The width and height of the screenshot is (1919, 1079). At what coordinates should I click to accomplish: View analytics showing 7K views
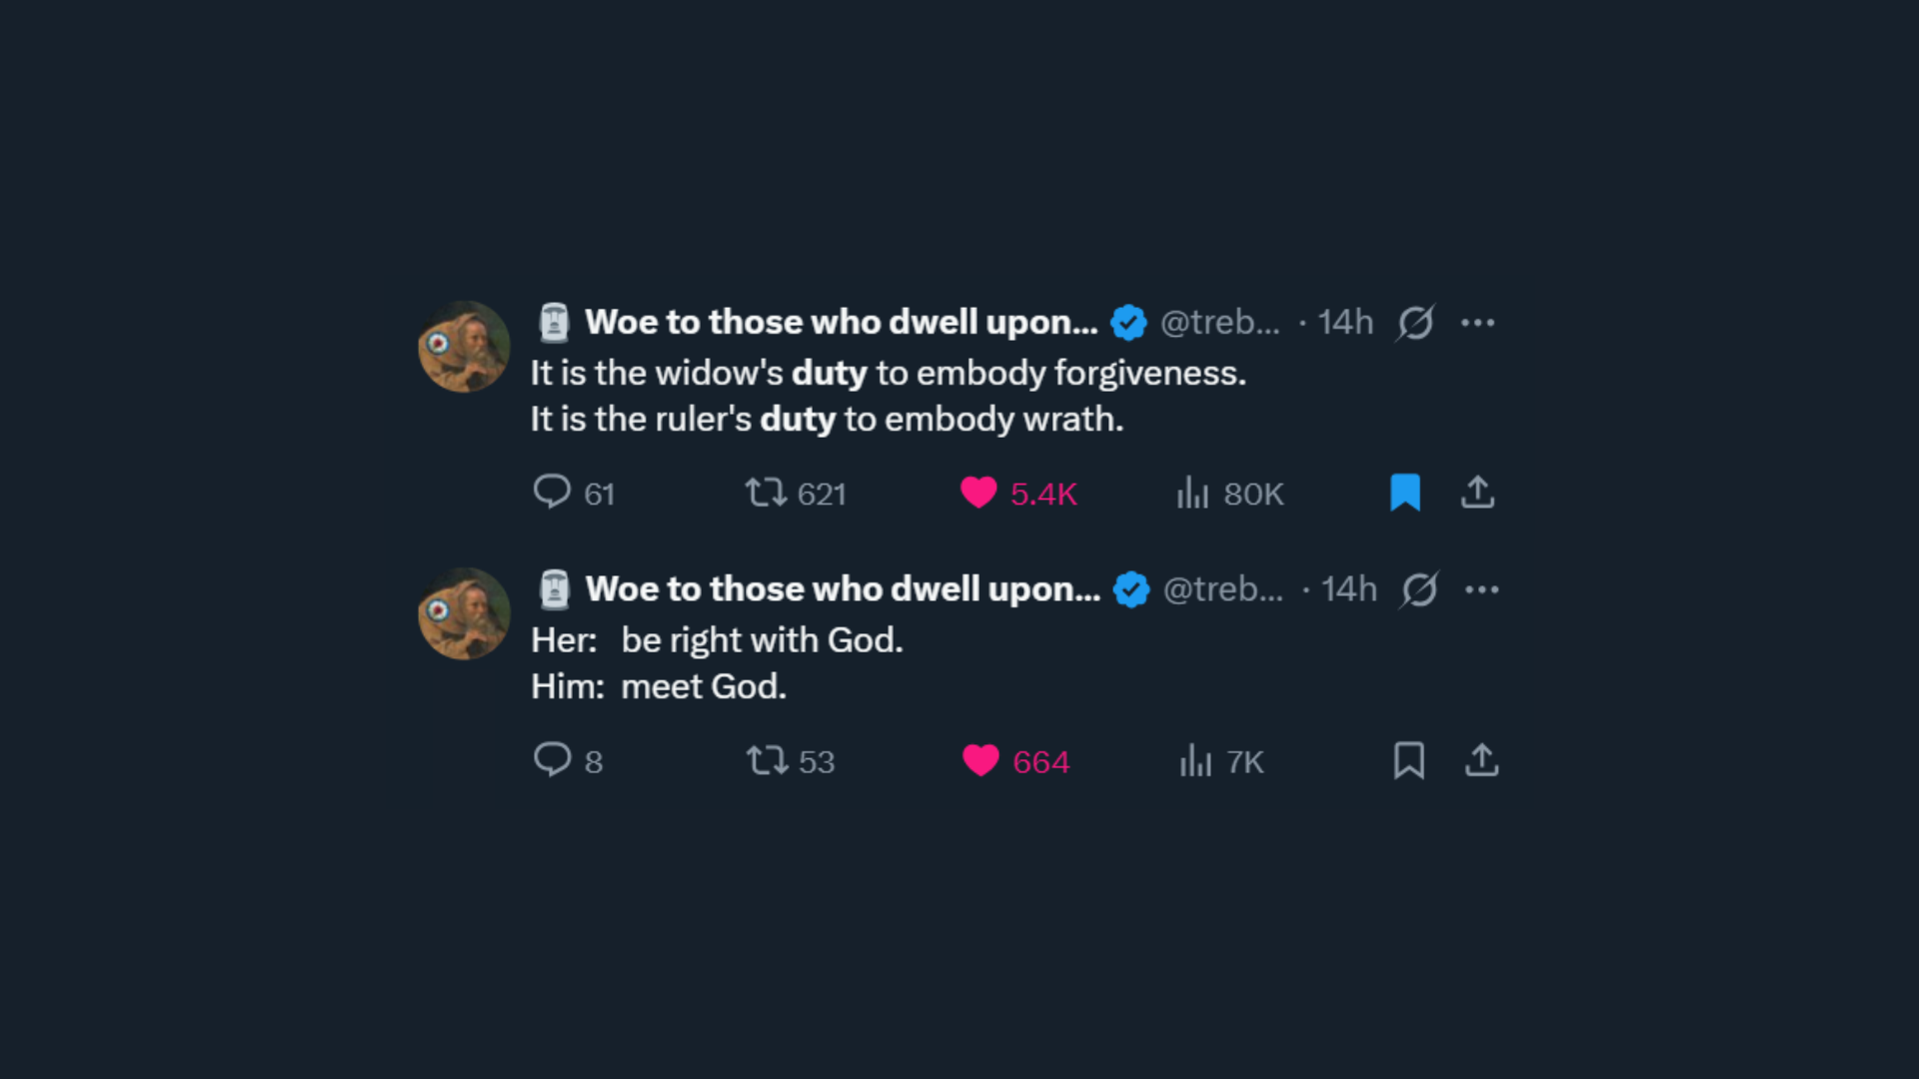[x=1221, y=760]
